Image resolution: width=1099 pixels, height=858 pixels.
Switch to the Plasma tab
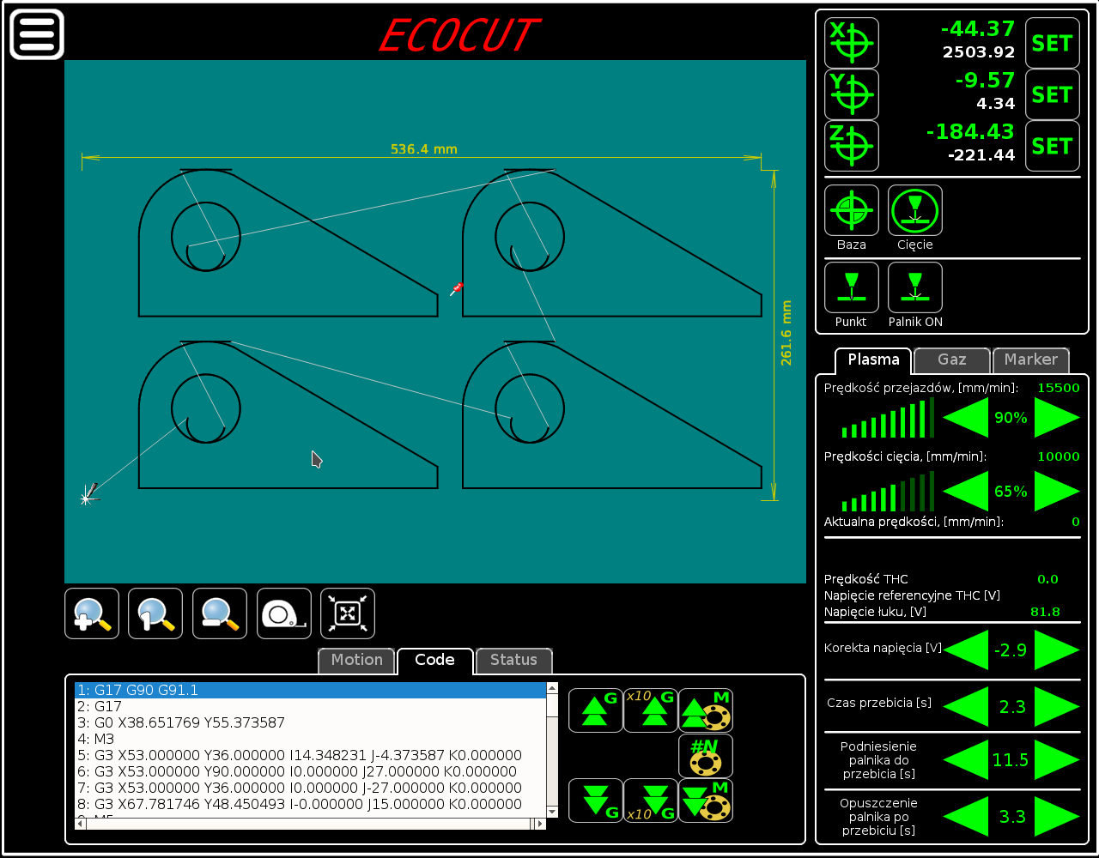click(x=873, y=360)
